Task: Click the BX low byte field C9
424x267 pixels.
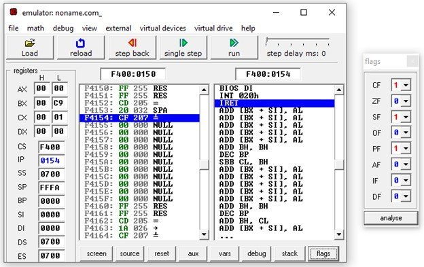Action: pos(59,103)
